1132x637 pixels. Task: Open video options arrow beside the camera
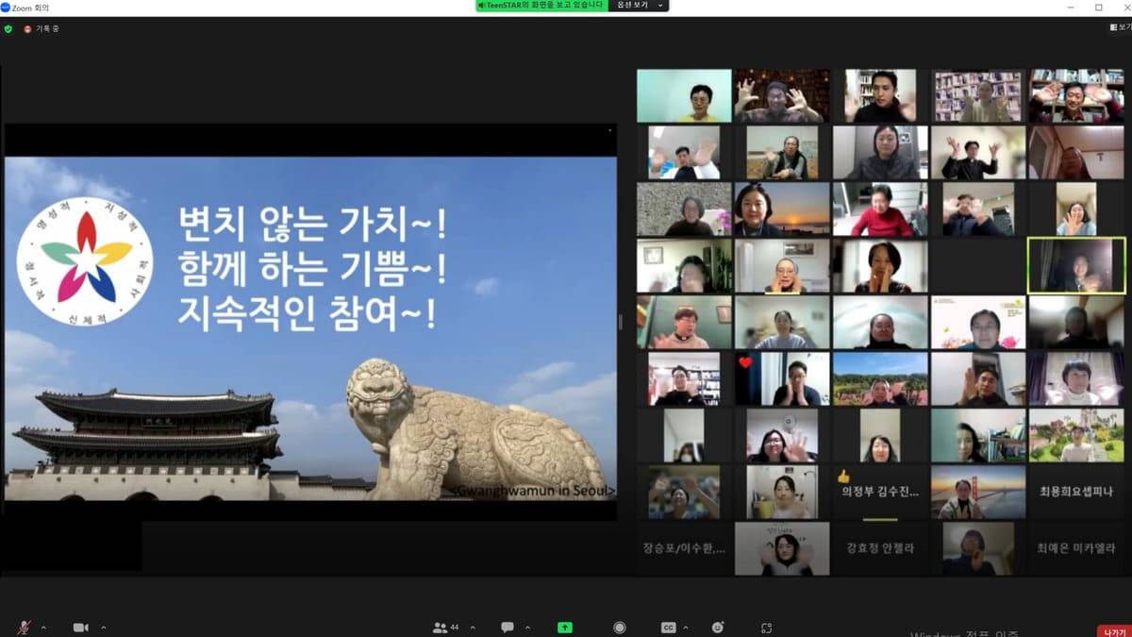103,628
